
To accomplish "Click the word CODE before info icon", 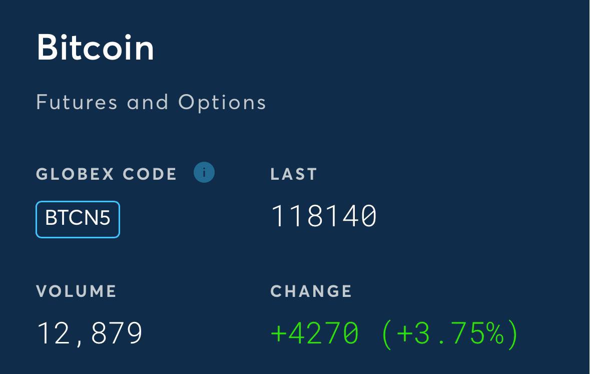I will 150,174.
